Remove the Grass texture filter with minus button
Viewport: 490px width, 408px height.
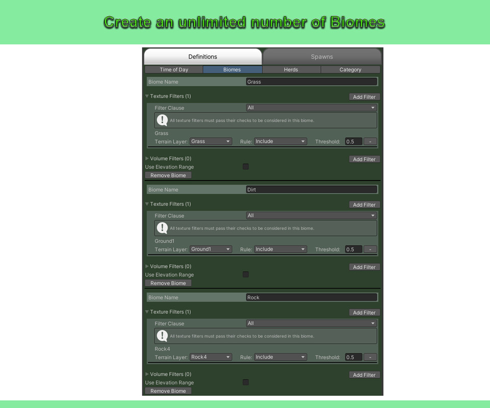tap(370, 141)
